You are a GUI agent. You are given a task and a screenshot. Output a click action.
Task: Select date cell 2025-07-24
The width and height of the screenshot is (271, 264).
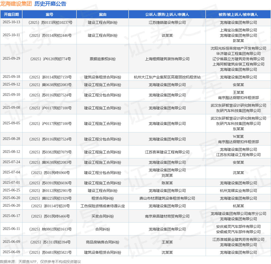coord(11,162)
